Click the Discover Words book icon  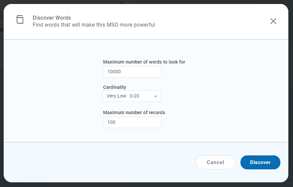(20, 20)
